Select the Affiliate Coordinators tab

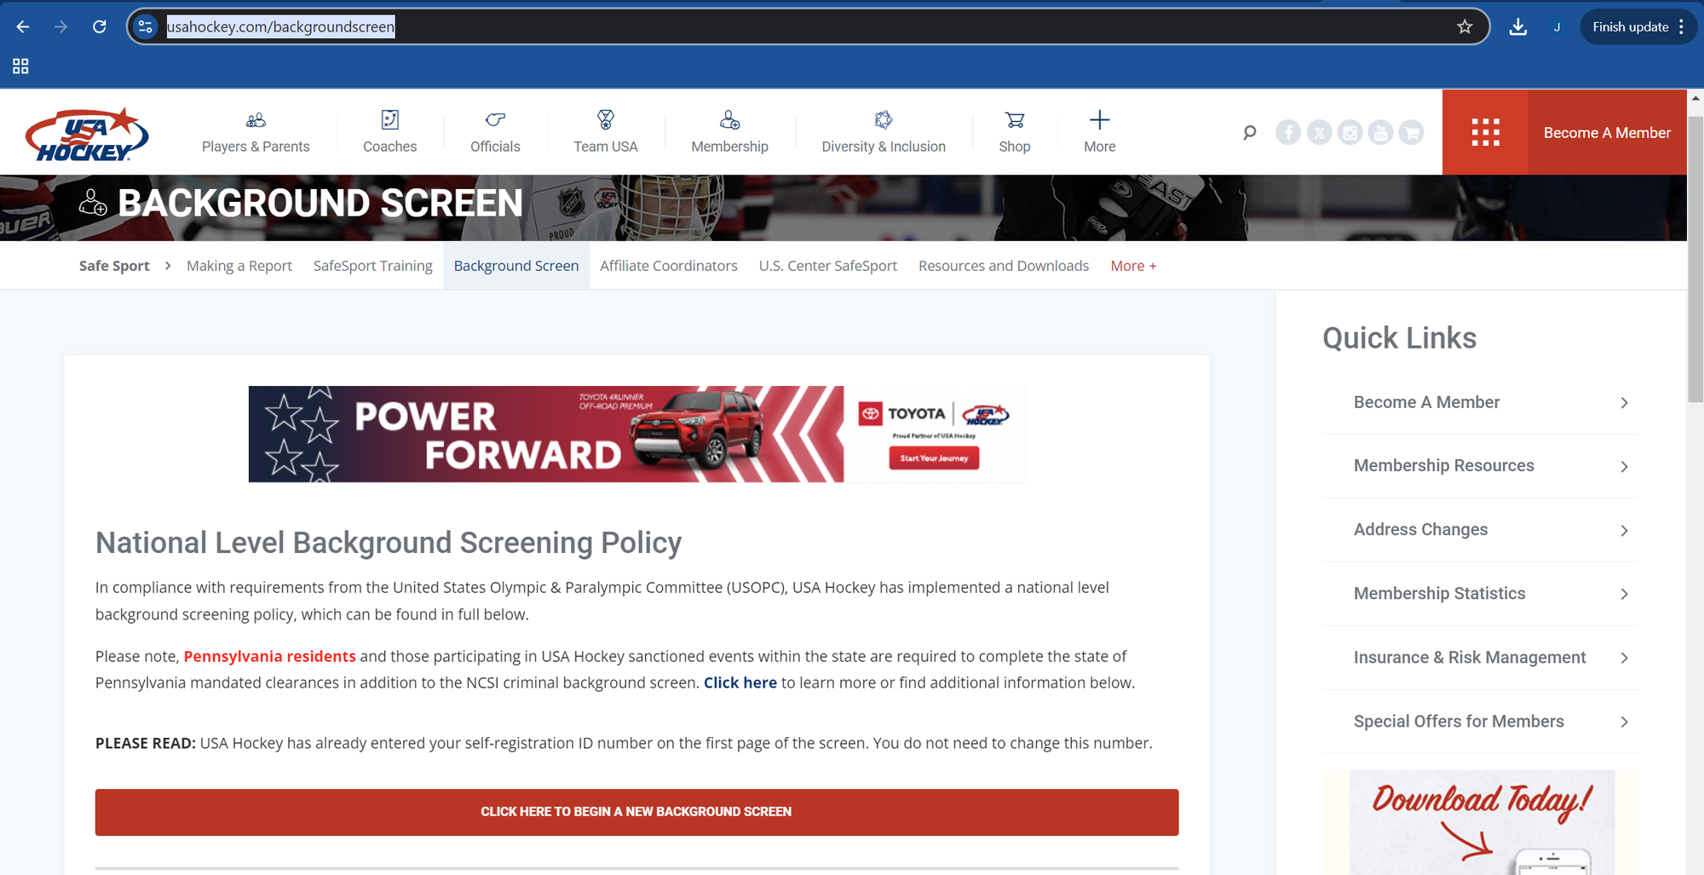pyautogui.click(x=668, y=266)
